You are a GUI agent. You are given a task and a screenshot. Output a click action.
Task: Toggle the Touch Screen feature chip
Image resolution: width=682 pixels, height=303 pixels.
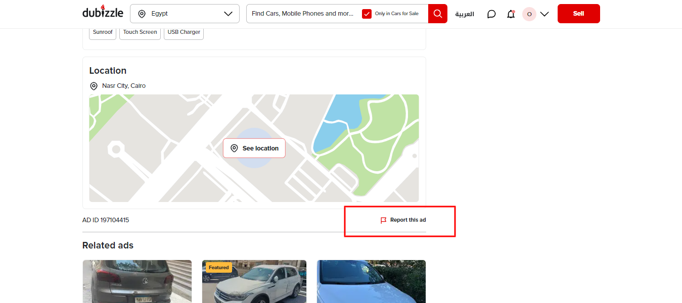(x=140, y=32)
